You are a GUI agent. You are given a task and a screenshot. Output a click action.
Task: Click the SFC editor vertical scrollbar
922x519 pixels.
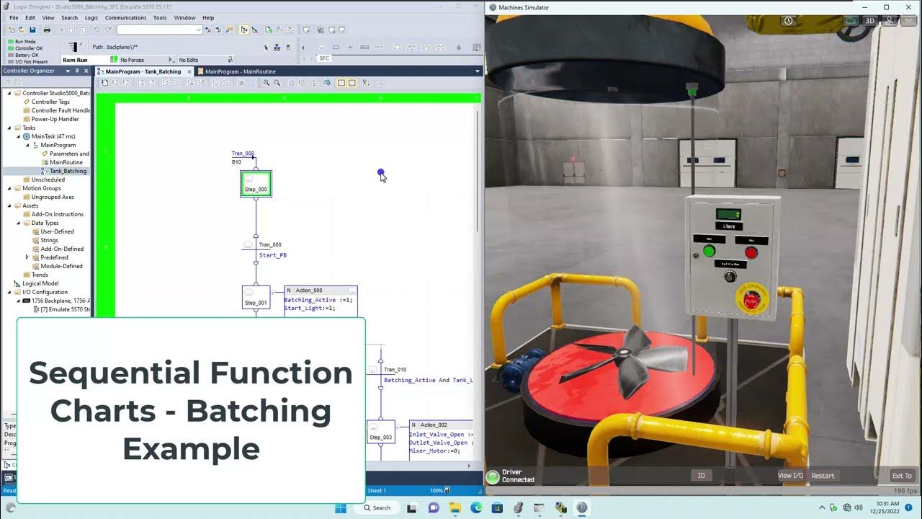476,171
